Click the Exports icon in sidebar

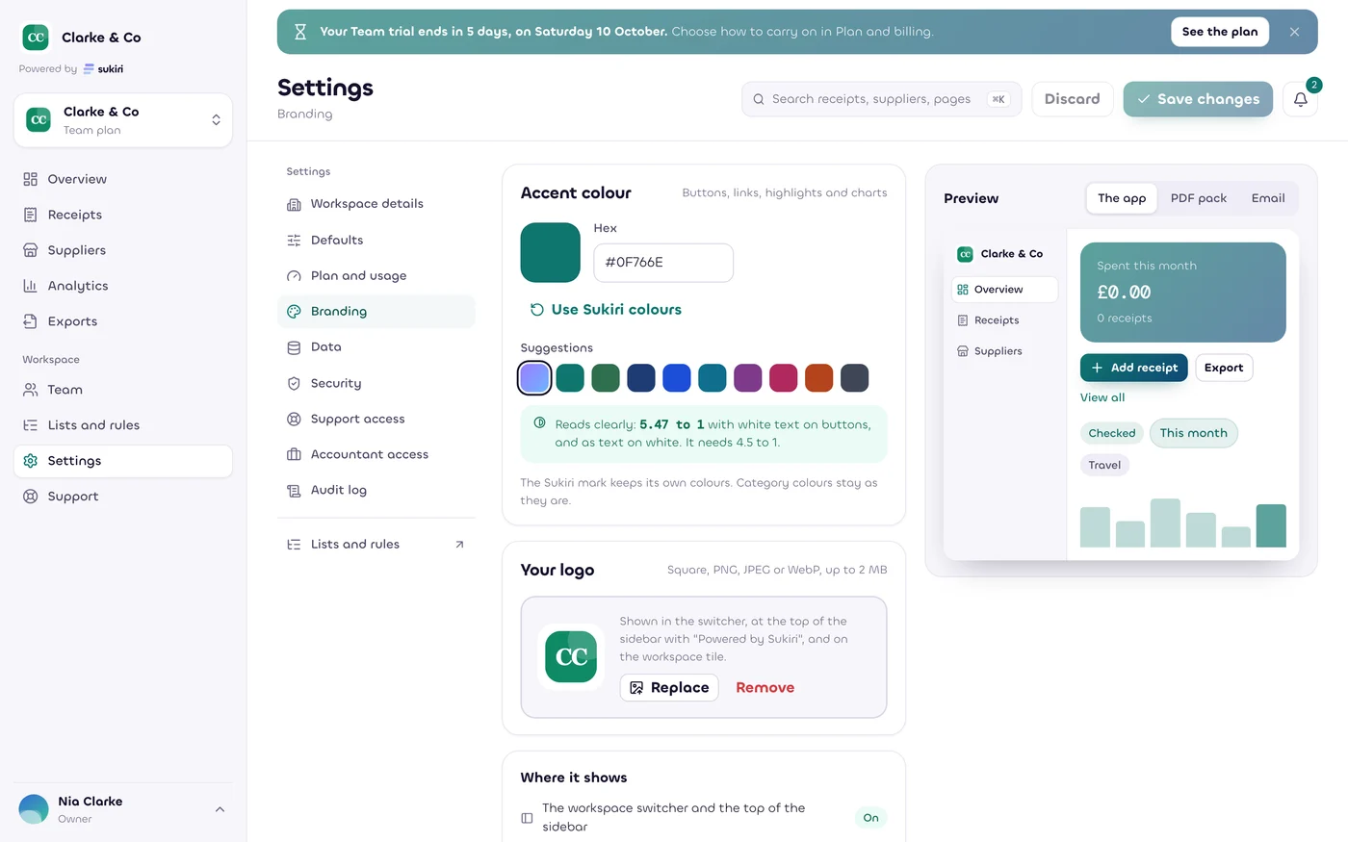click(x=31, y=321)
